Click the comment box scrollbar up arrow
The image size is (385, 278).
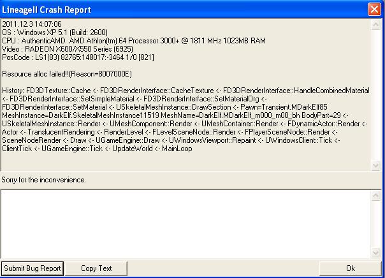tap(375, 196)
